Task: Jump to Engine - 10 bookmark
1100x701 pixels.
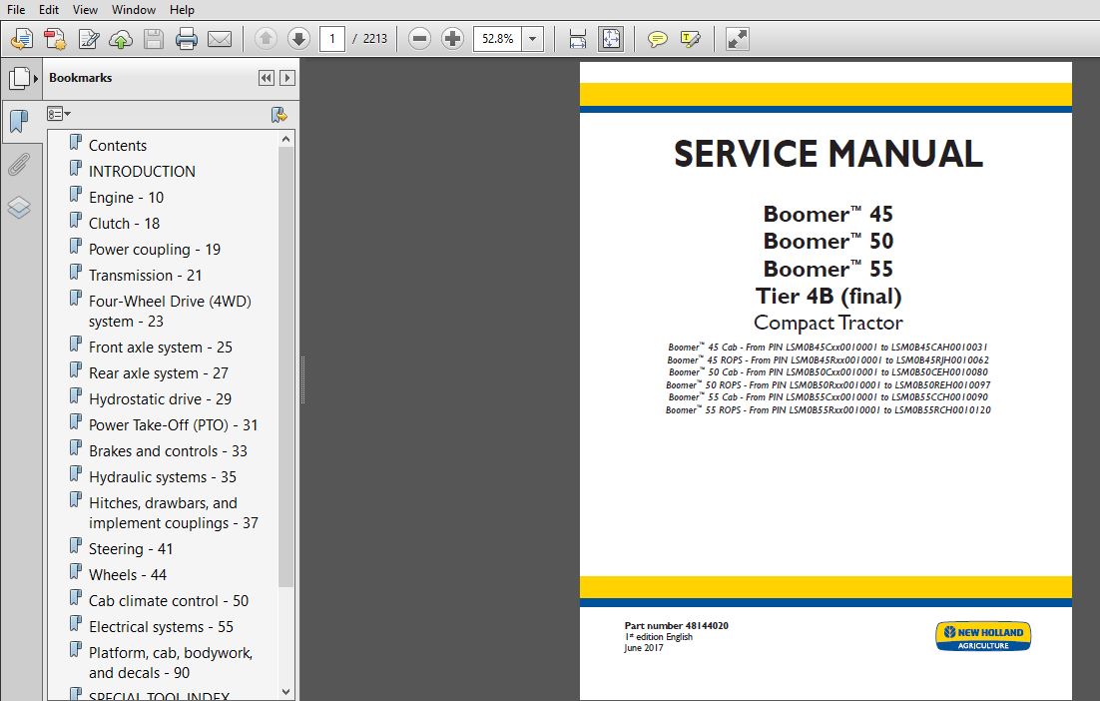Action: coord(127,197)
